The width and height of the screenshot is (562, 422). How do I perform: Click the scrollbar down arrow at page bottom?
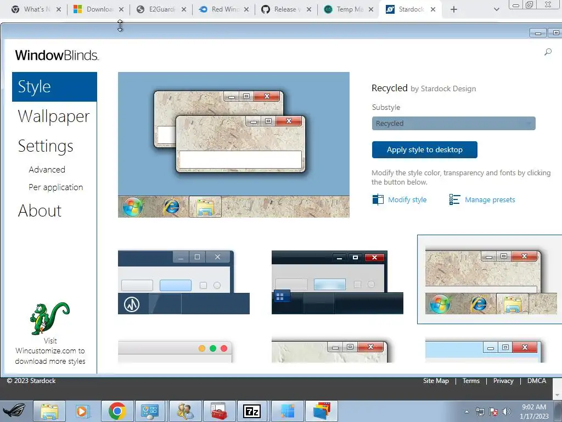558,396
